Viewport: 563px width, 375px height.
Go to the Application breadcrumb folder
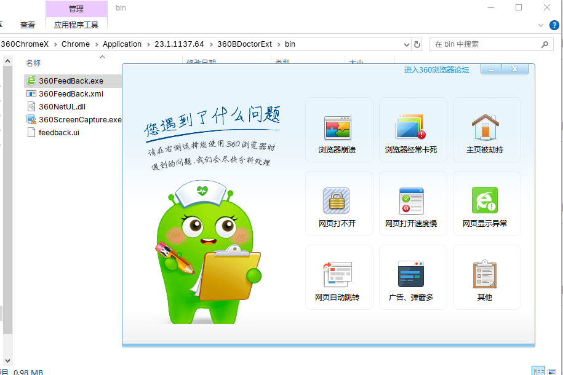tap(122, 44)
